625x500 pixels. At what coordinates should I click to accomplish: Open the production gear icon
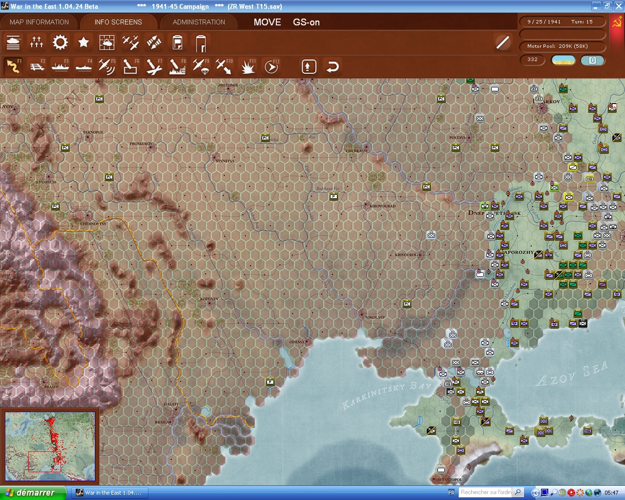[60, 42]
